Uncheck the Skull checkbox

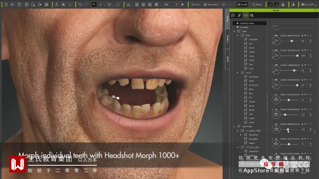[x=245, y=81]
